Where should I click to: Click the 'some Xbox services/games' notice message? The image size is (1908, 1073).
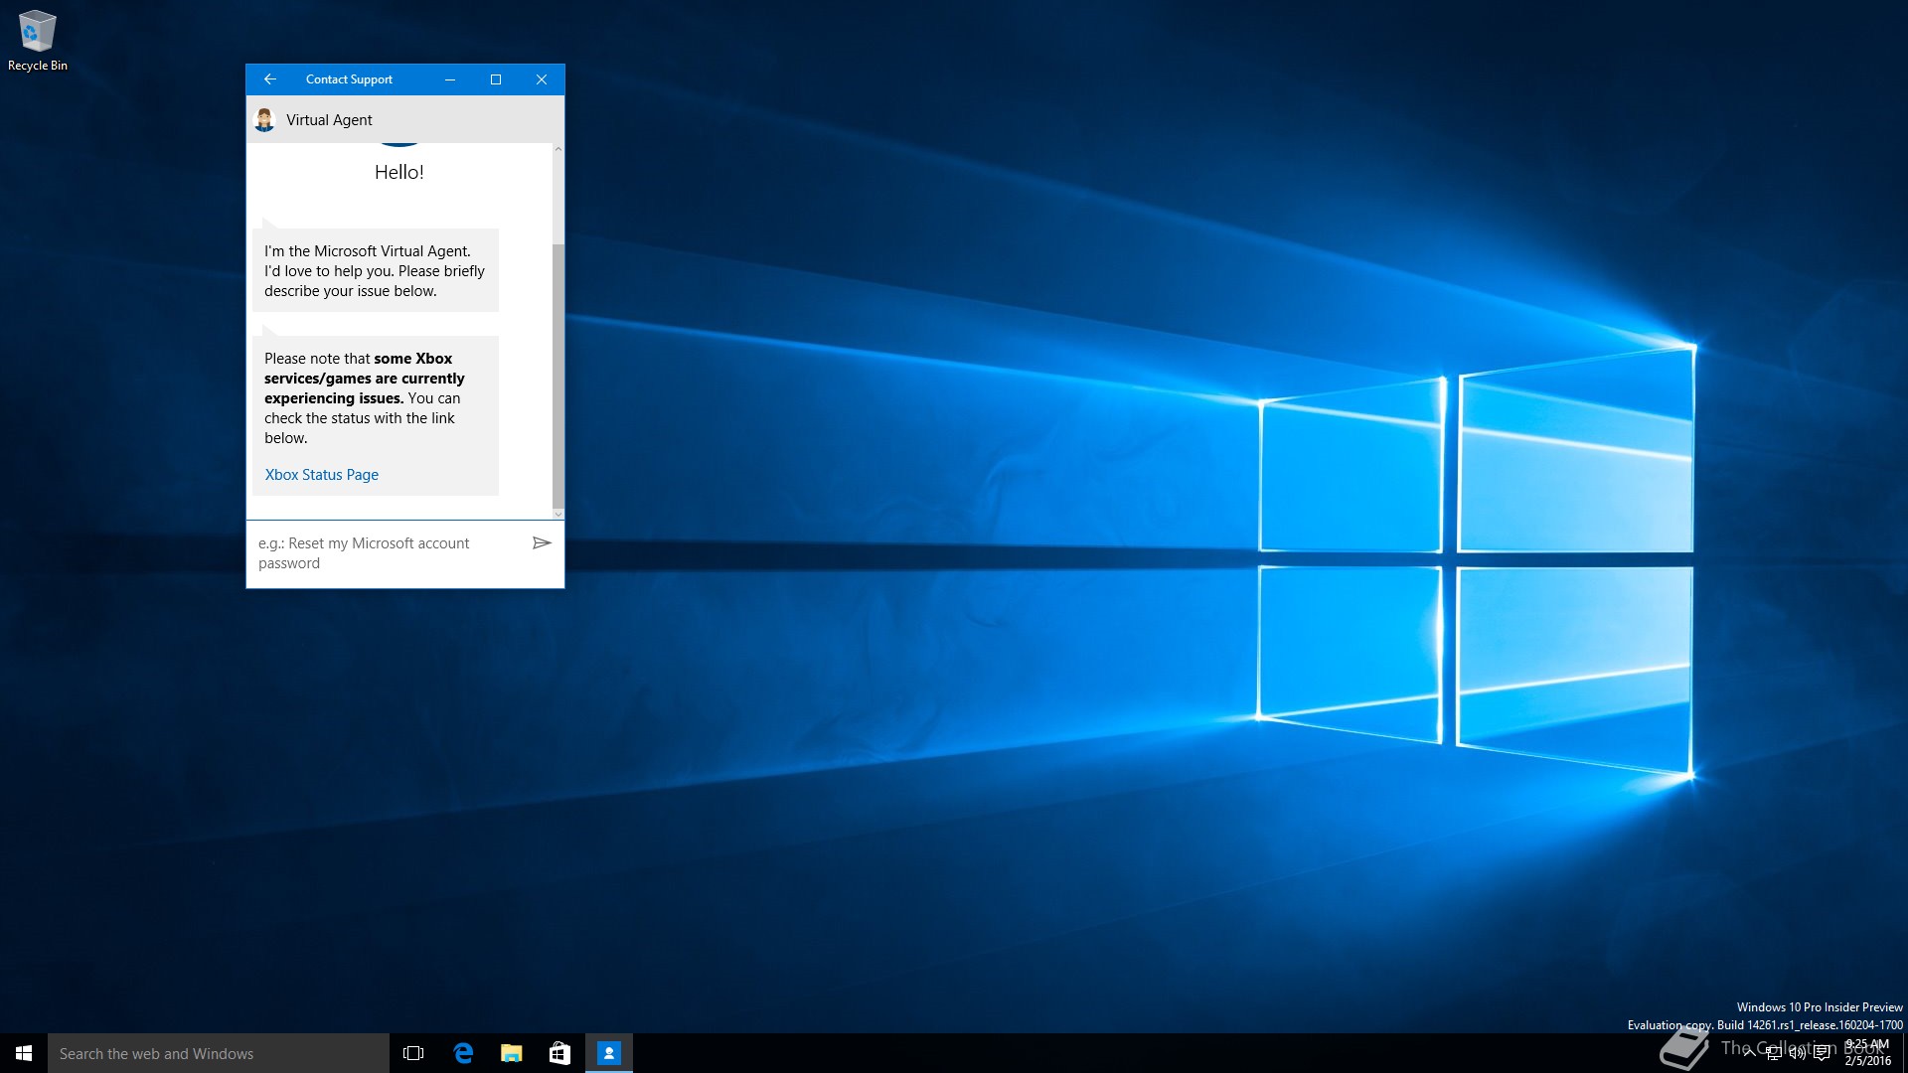376,415
